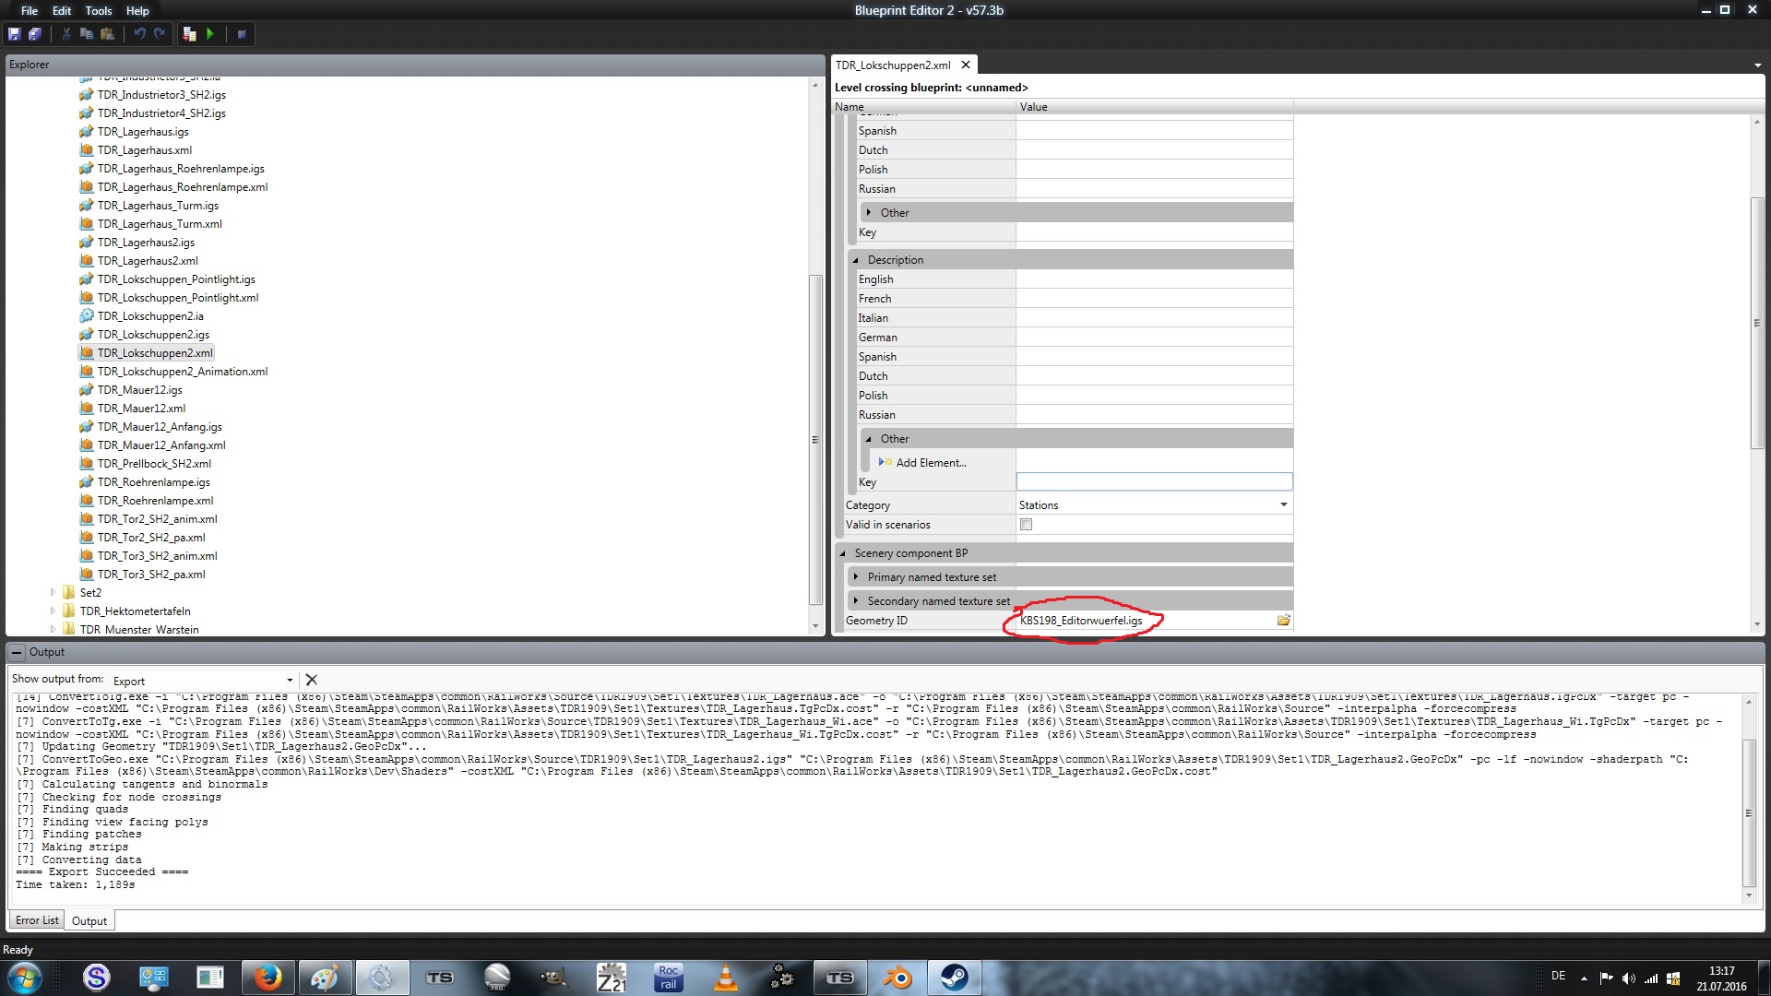Click the Stop square toolbar icon

242,34
